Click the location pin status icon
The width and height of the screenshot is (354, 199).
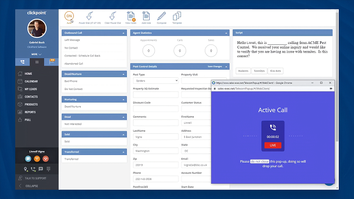point(25,169)
